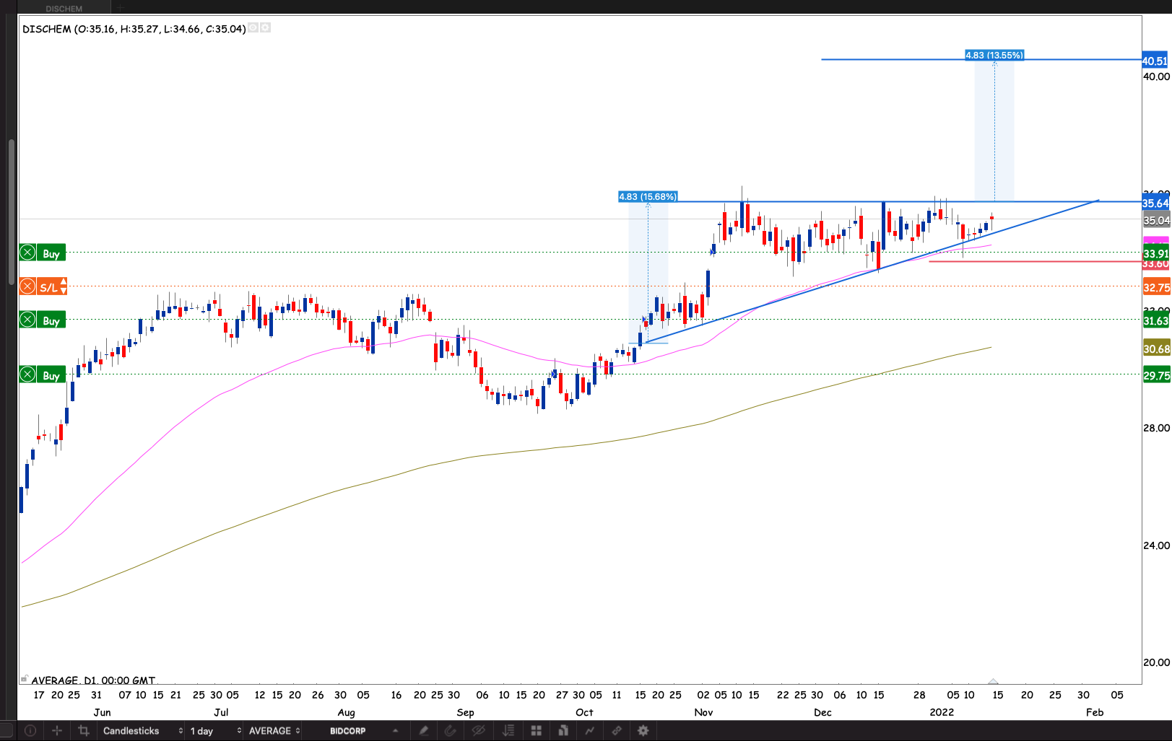Click the link chain icon
The image size is (1172, 741).
(617, 731)
